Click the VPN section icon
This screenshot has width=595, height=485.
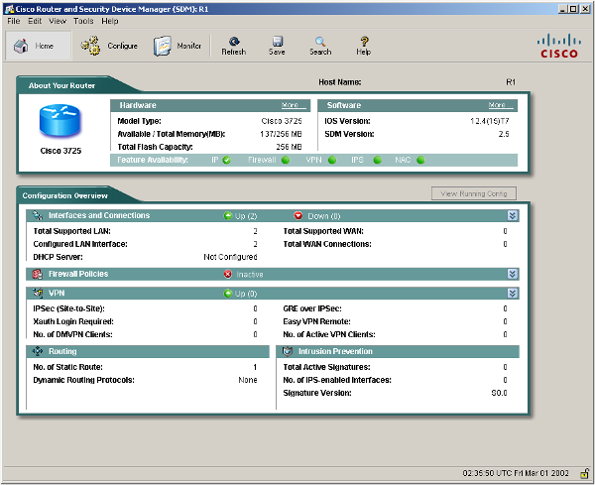point(38,293)
